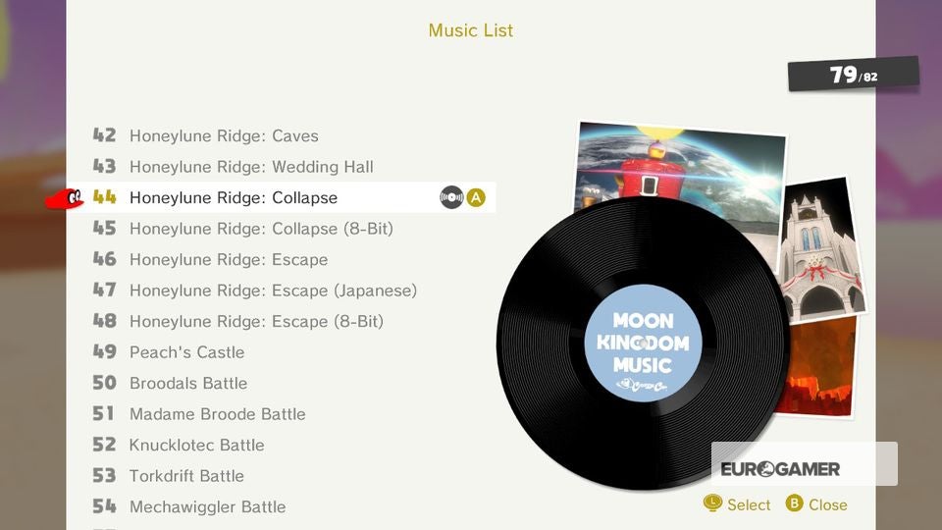The width and height of the screenshot is (942, 530).
Task: Click the yellow A button icon
Action: tap(476, 197)
